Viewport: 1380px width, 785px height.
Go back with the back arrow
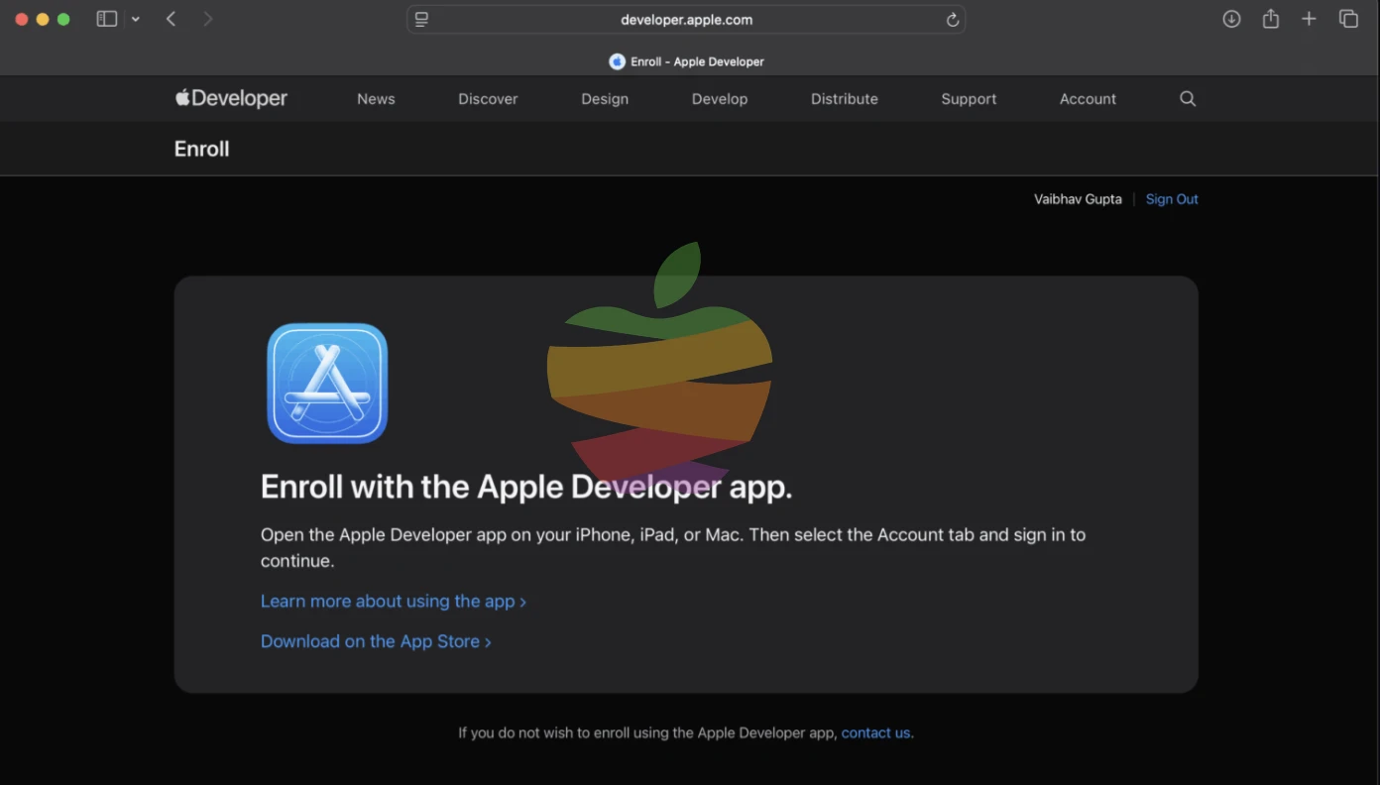click(x=171, y=19)
